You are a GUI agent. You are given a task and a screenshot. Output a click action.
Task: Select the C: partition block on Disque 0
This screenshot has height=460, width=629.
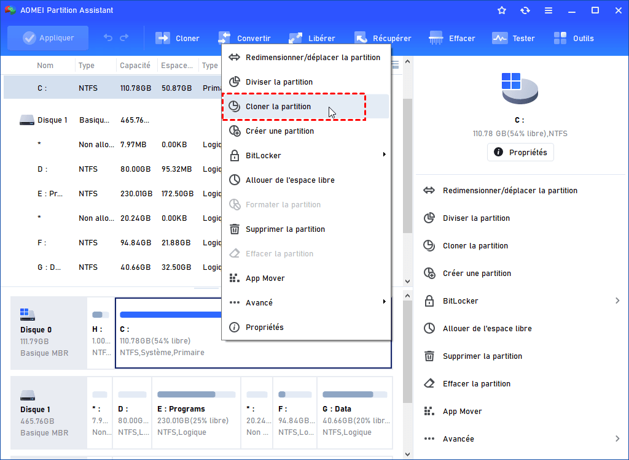(x=253, y=333)
